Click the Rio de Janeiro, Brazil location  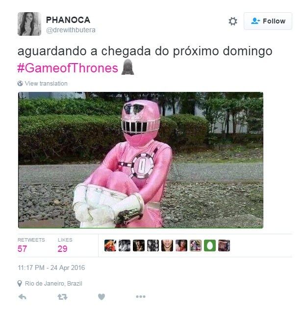coord(53,284)
